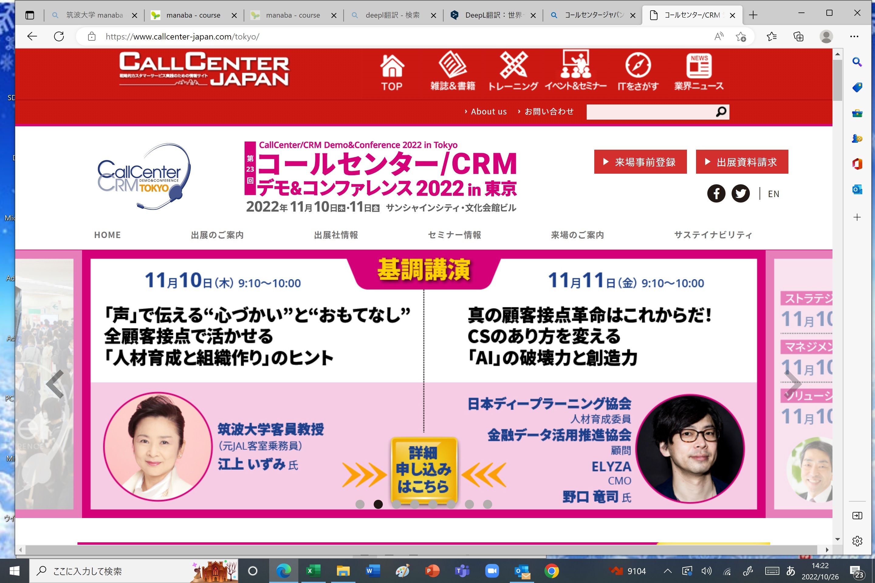Screen dimensions: 875x583
Task: Click the Facebook icon
Action: click(716, 193)
